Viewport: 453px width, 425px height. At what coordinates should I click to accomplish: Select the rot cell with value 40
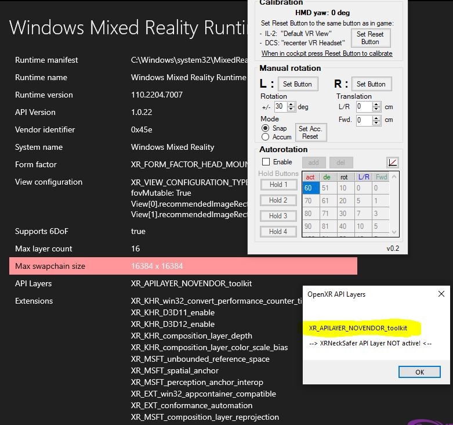pos(346,226)
